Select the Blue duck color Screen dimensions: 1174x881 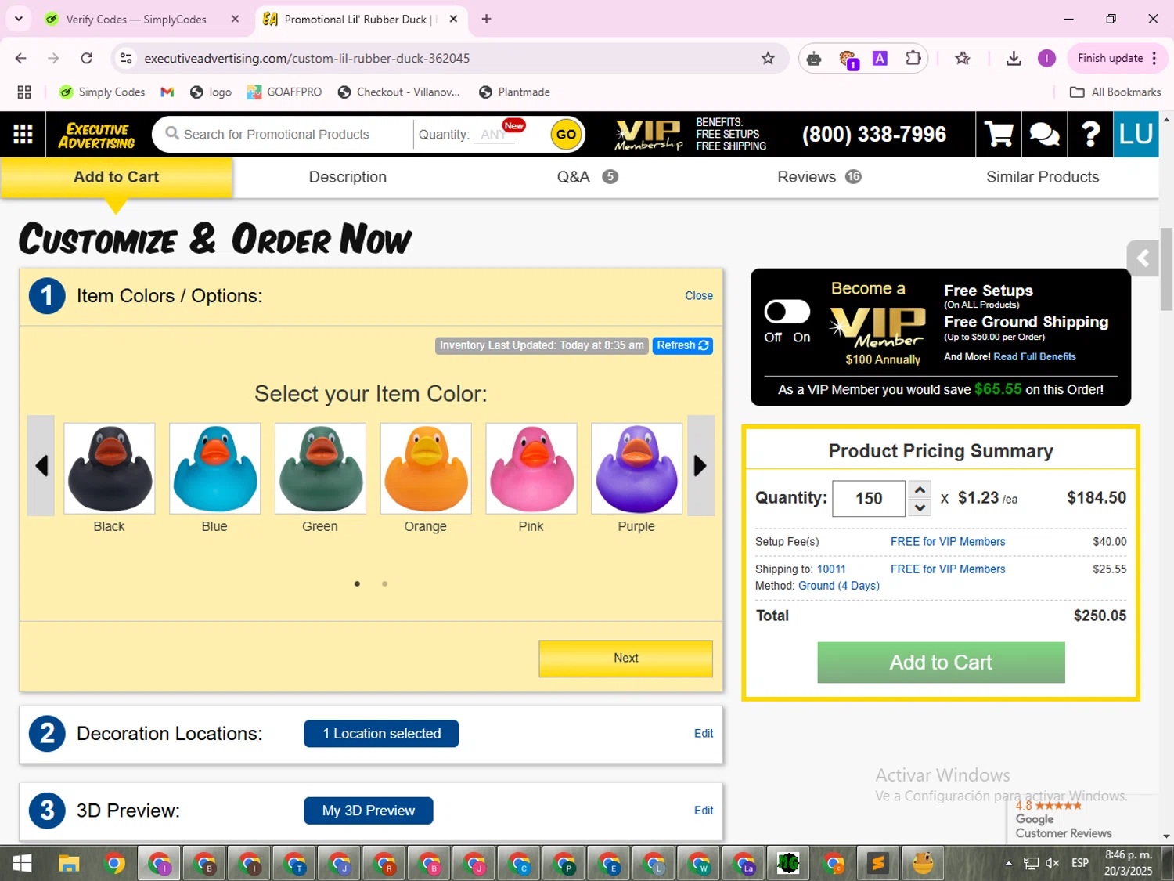[215, 468]
